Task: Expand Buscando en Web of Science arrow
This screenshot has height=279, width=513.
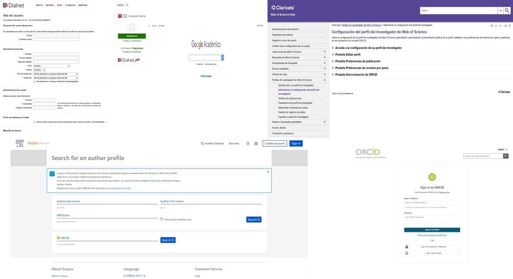Action: (x=325, y=57)
